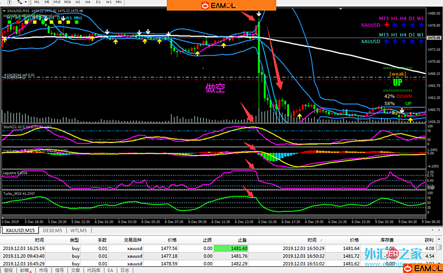443x273 pixels.
Task: Click the 4.08 profit value
Action: click(429, 248)
